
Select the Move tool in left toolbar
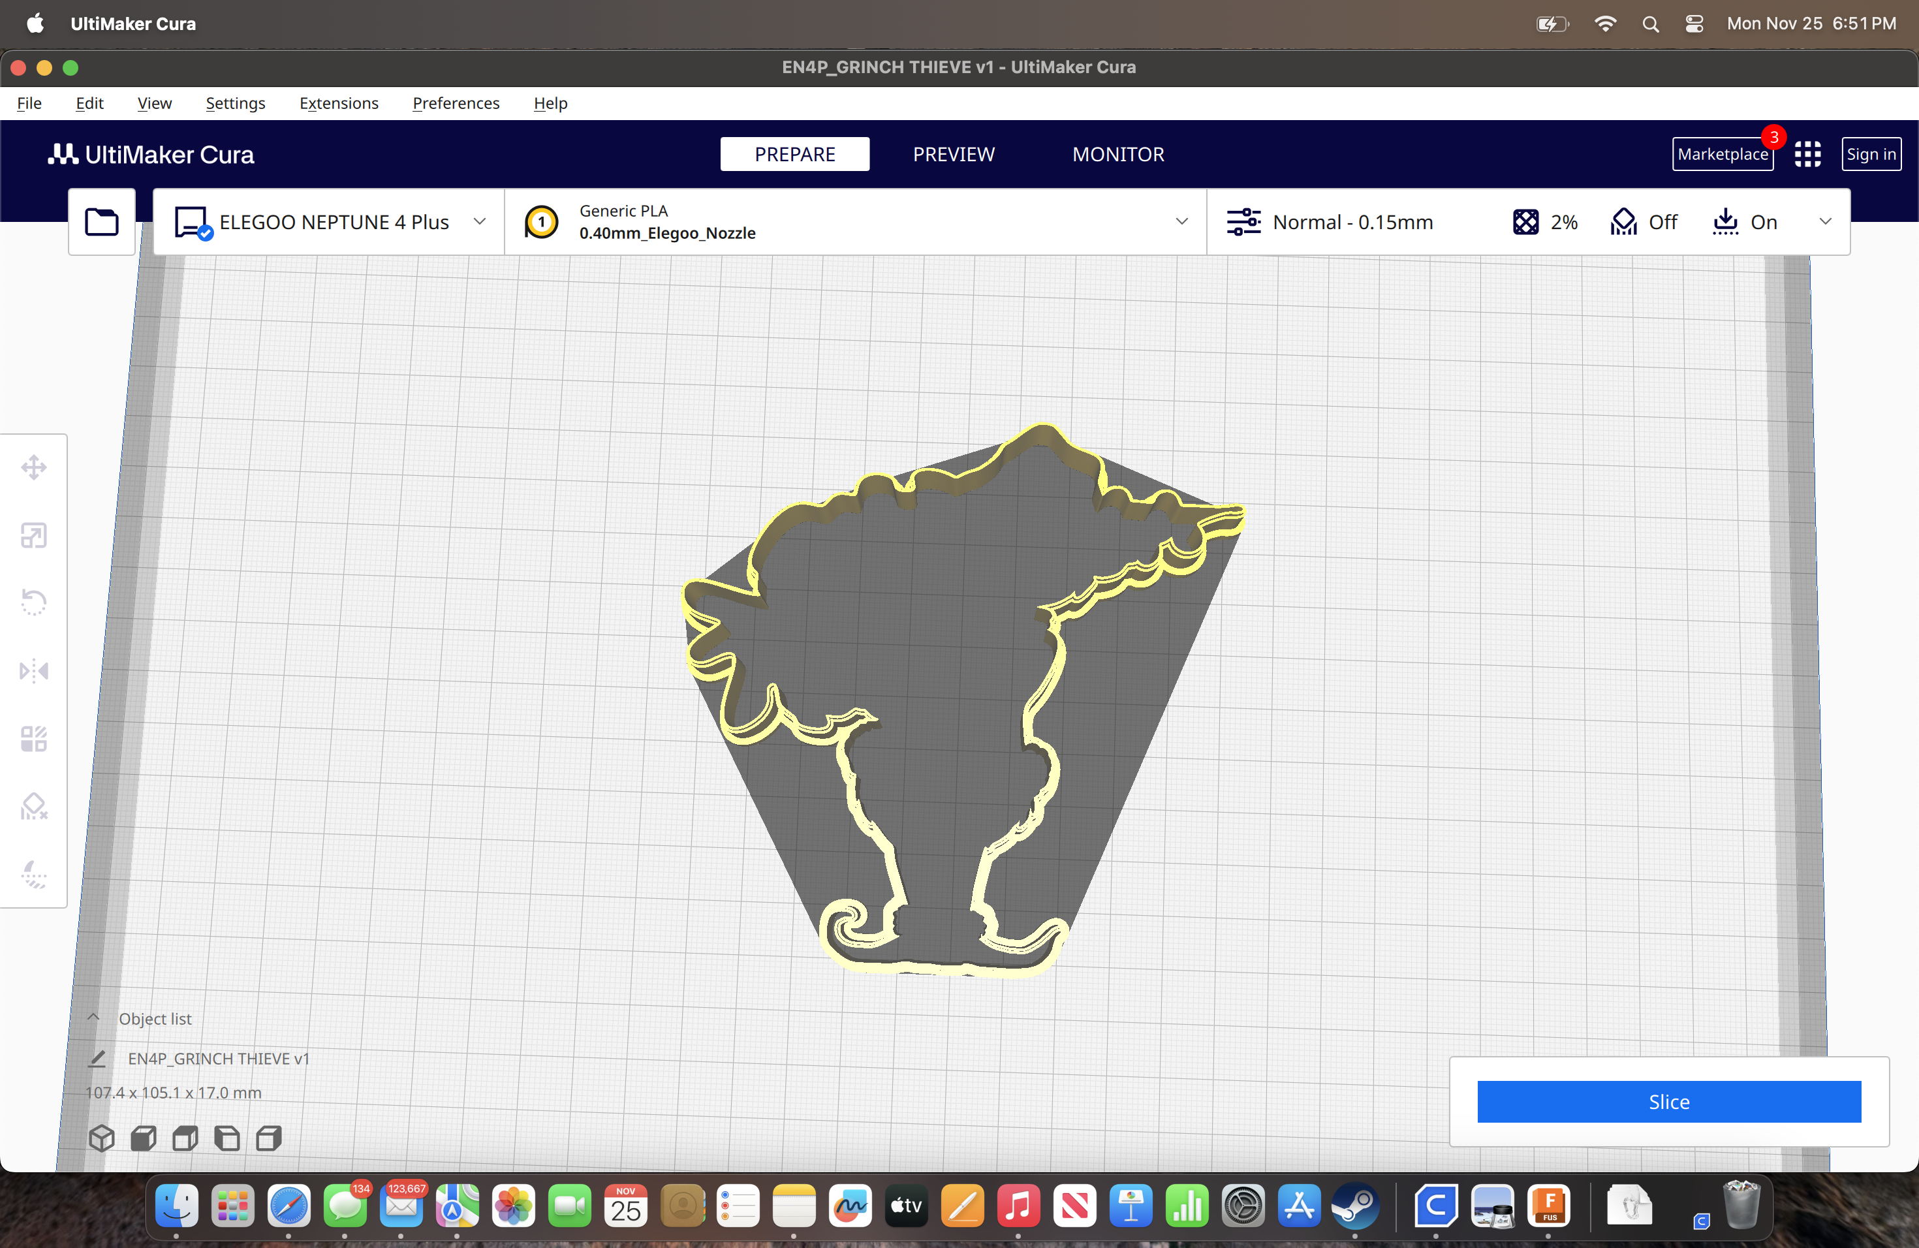34,467
